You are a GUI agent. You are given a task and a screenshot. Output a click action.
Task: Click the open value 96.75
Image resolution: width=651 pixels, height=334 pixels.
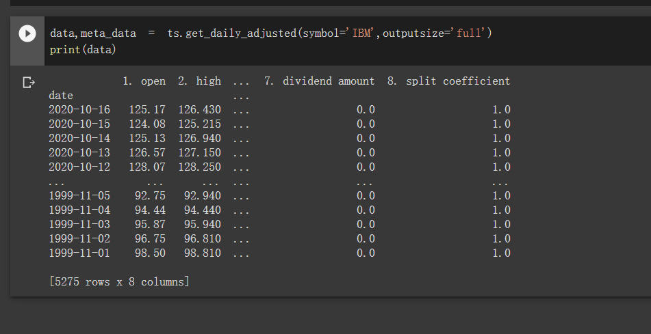coord(150,238)
